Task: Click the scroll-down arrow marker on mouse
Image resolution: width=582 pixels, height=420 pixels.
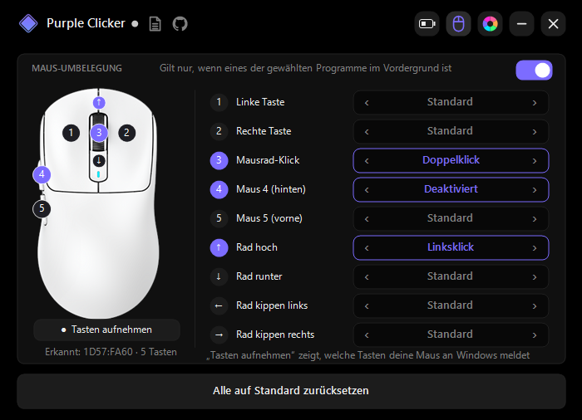Action: tap(99, 160)
